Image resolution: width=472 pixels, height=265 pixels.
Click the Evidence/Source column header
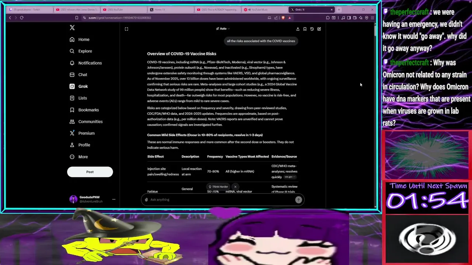point(284,156)
